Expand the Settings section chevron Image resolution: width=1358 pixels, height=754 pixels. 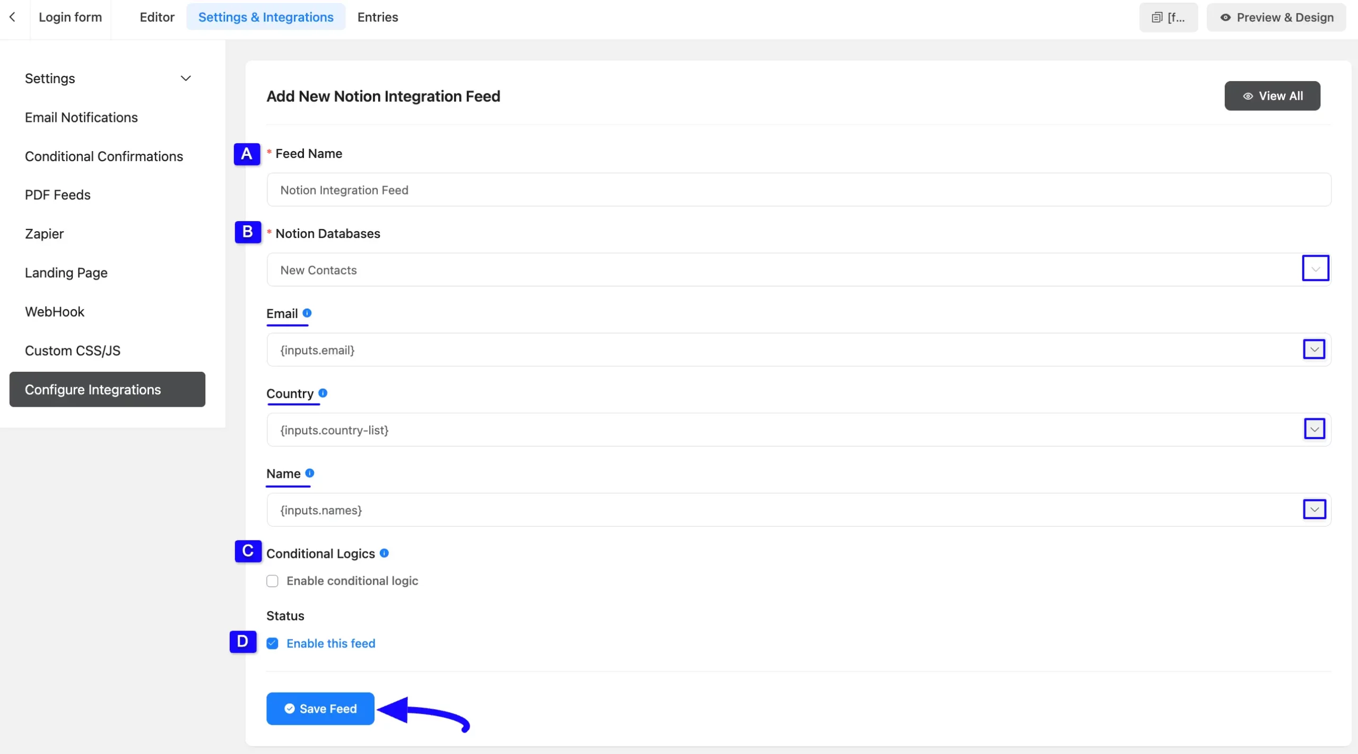click(x=186, y=78)
